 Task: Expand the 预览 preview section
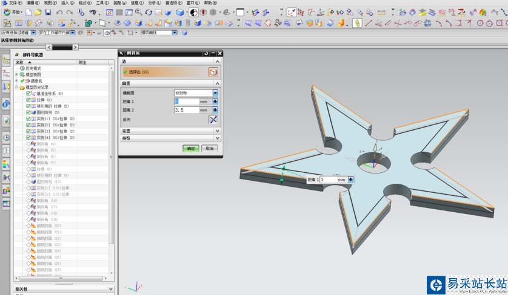tap(218, 138)
